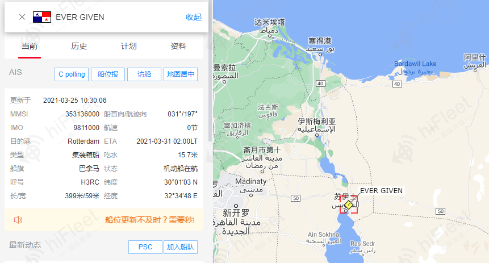This screenshot has width=489, height=263.
Task: Click the EVER GIVEN map label
Action: click(381, 191)
